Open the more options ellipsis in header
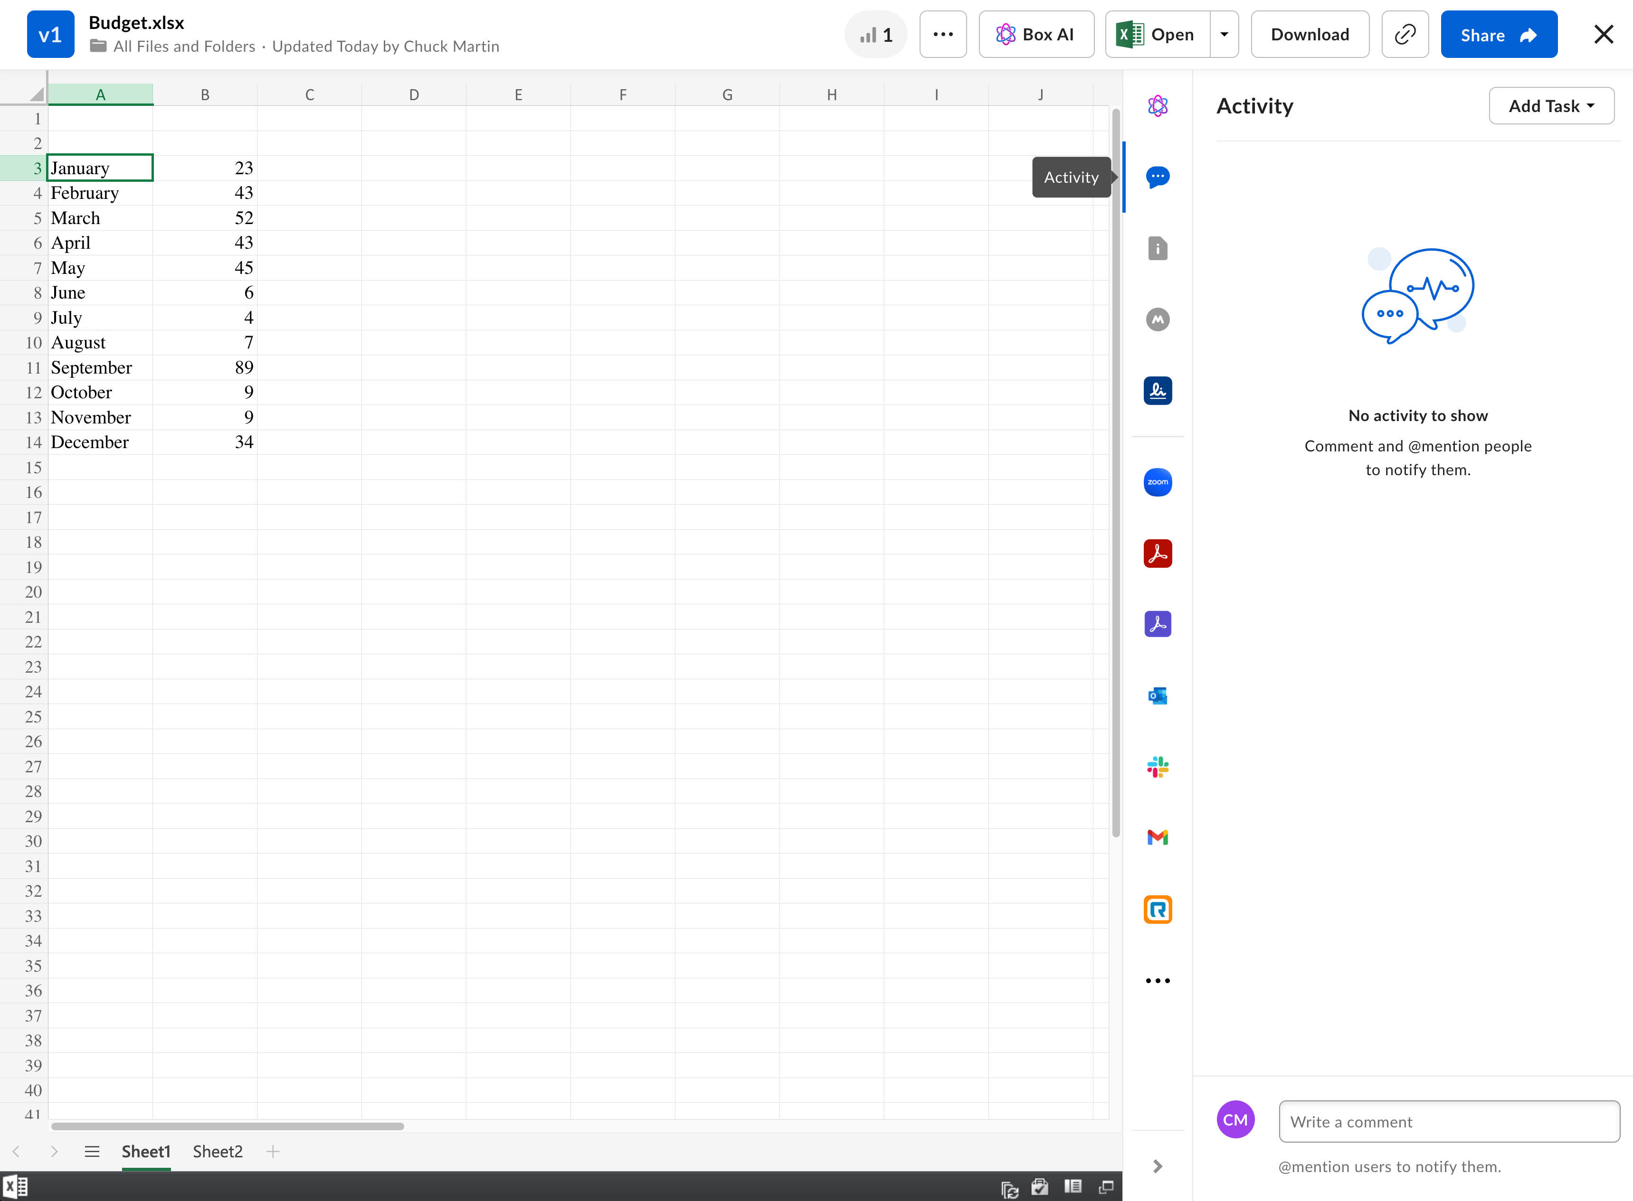 coord(943,34)
